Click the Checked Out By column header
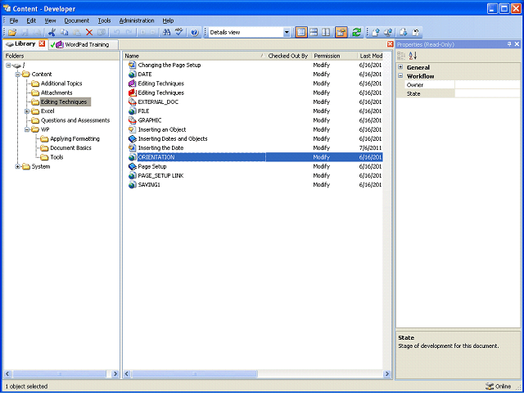This screenshot has height=393, width=524. (288, 56)
